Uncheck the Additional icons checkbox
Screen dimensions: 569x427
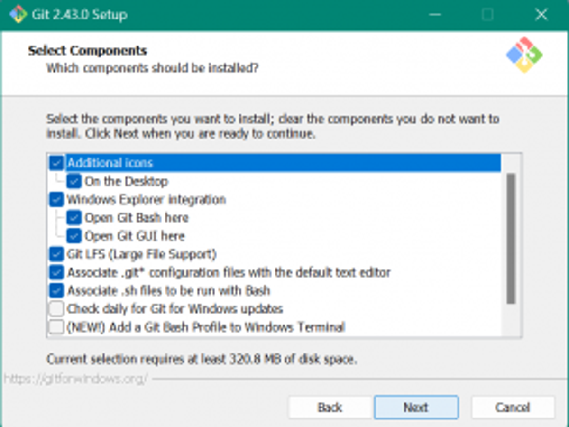56,163
